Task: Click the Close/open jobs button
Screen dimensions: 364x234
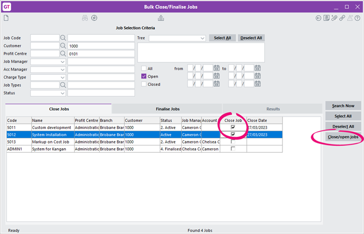Action: tap(343, 137)
